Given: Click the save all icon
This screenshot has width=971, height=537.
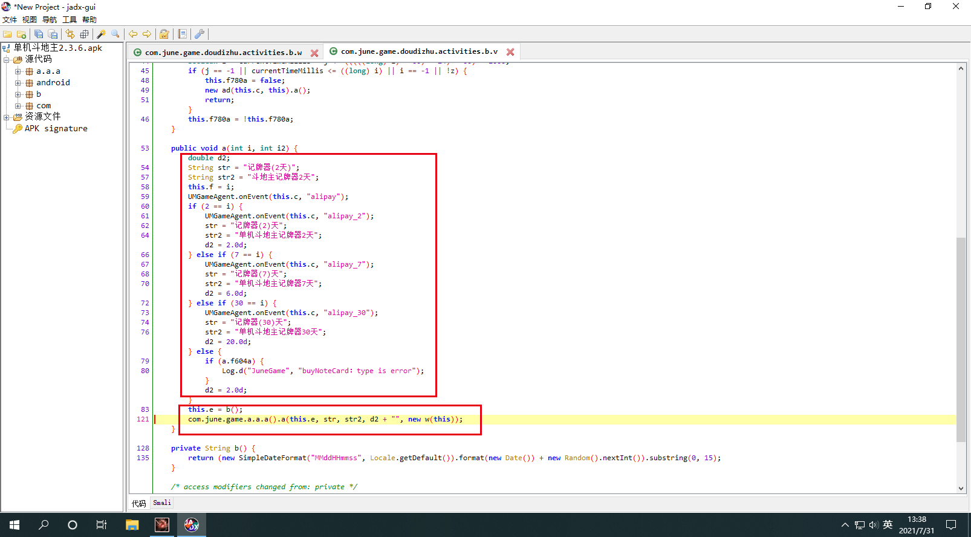Looking at the screenshot, I should 39,34.
